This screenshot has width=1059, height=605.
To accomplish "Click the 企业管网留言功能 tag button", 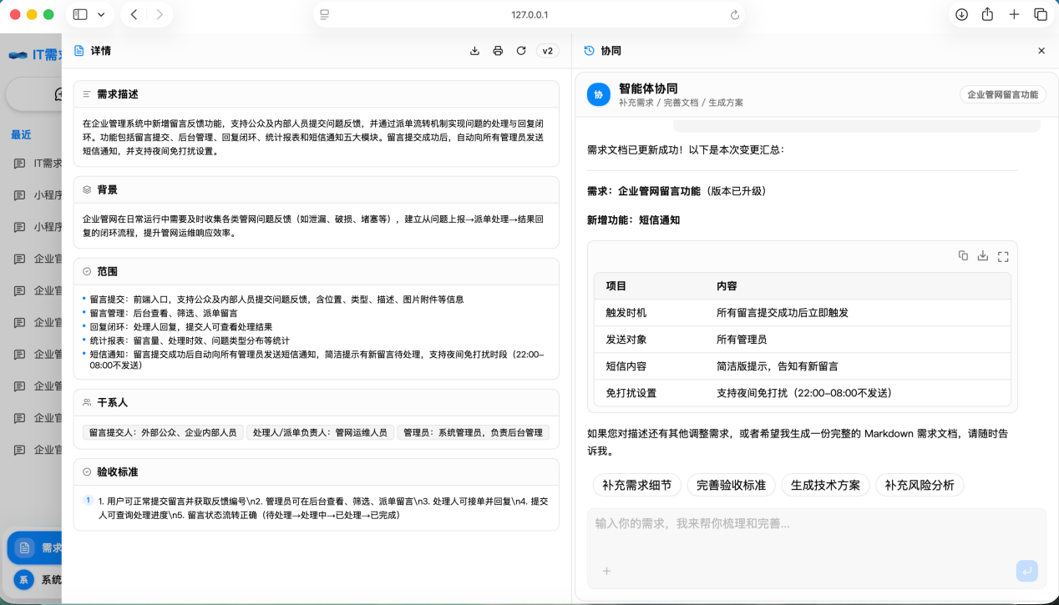I will (1002, 95).
